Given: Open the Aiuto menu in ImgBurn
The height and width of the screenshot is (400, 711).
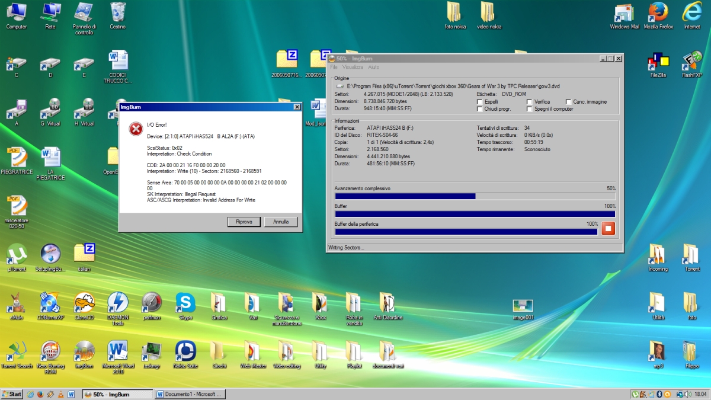Looking at the screenshot, I should (373, 67).
